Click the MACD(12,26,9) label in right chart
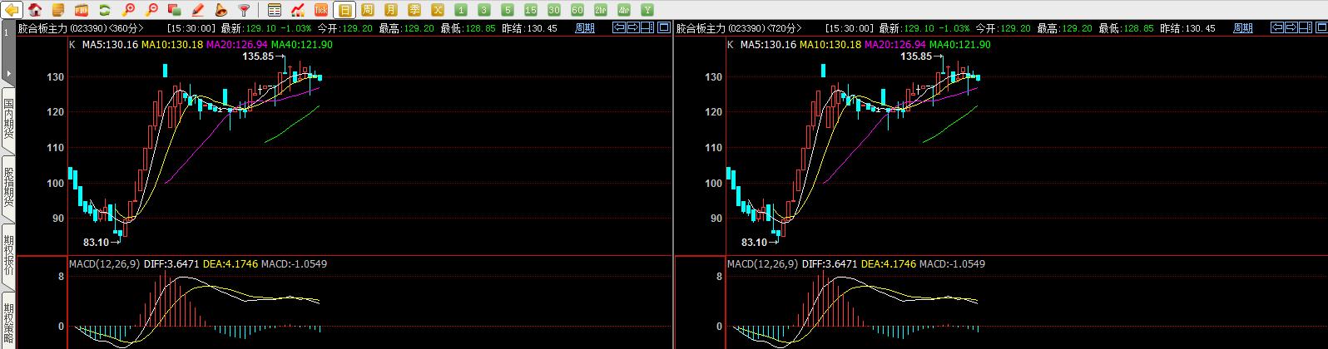Image resolution: width=1328 pixels, height=349 pixels. [x=761, y=264]
